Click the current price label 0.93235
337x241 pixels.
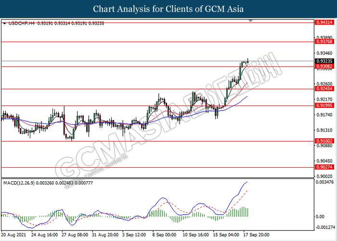click(324, 61)
